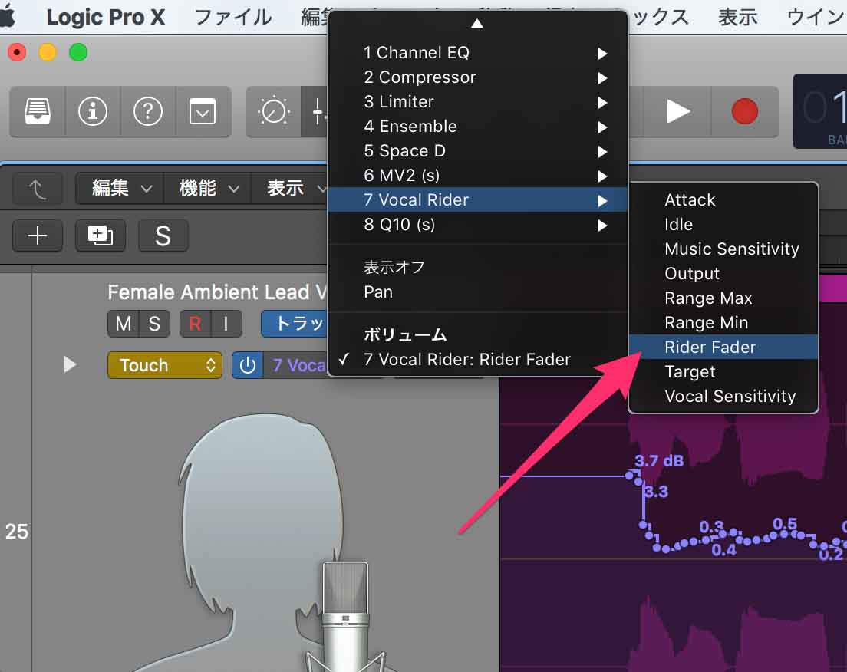The width and height of the screenshot is (847, 672).
Task: Select Music Sensitivity parameter
Action: click(x=723, y=249)
